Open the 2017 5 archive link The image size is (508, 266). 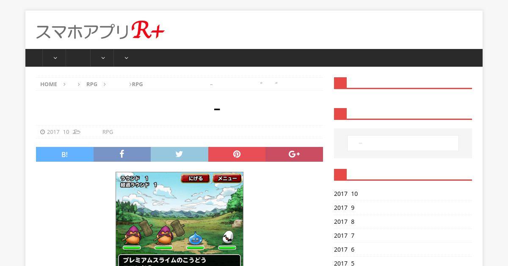[x=344, y=263]
